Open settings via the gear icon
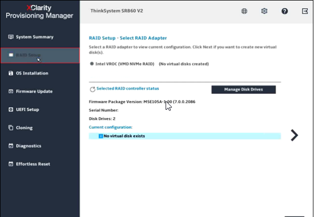315x217 pixels. pyautogui.click(x=264, y=11)
